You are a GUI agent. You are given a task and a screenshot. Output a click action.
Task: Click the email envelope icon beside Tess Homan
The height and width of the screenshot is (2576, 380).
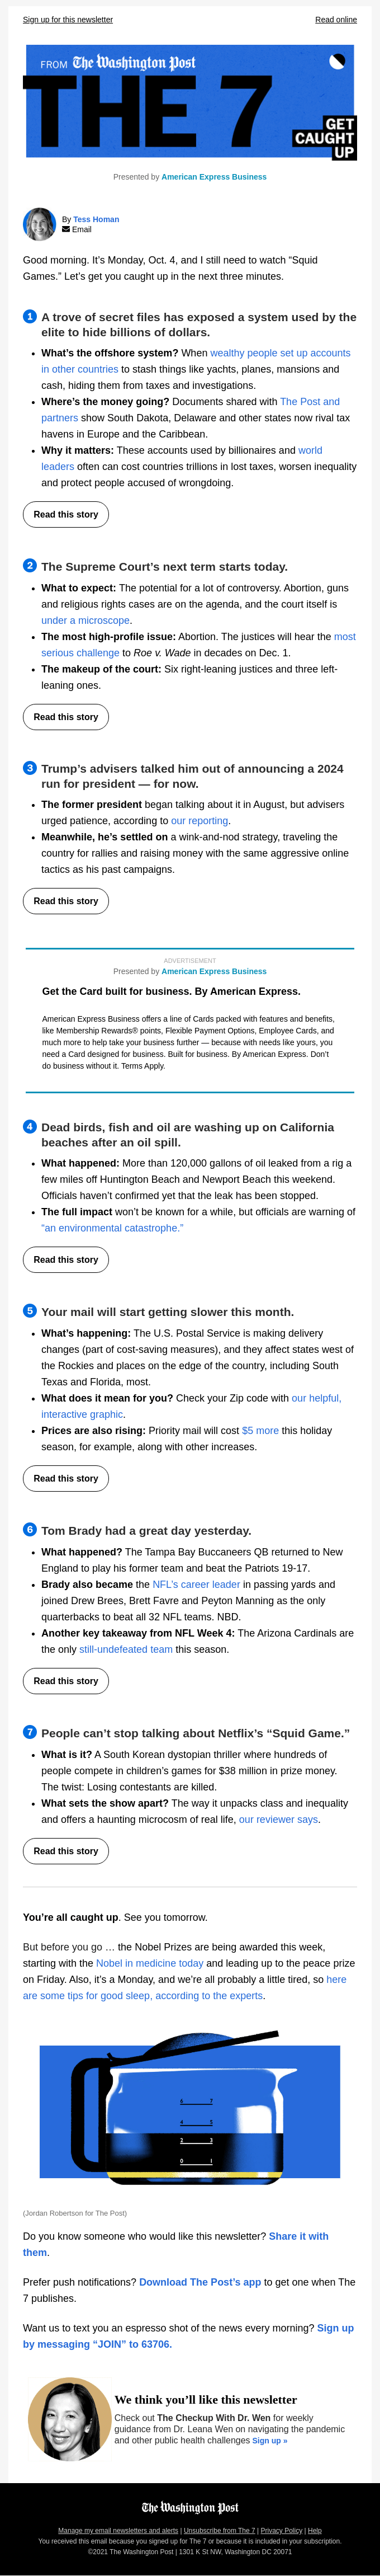[67, 229]
